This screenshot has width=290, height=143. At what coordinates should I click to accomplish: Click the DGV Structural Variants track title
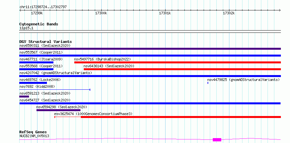pos(46,42)
